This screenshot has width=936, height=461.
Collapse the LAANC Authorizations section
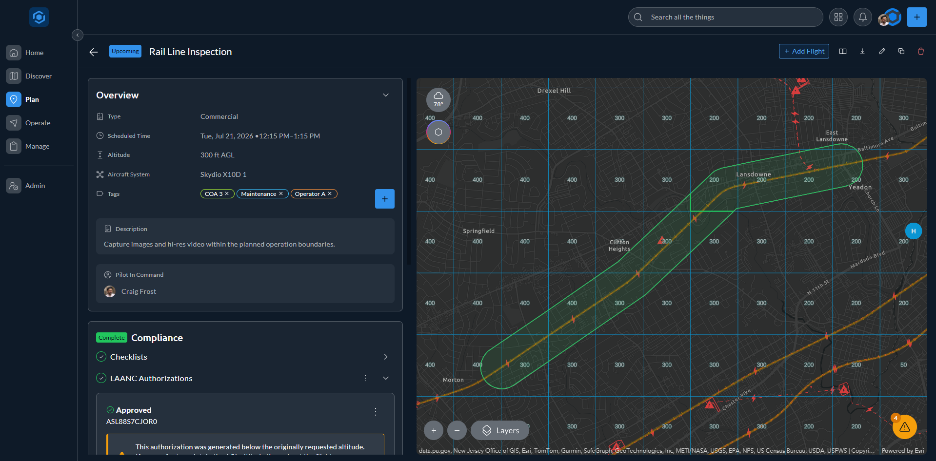click(x=386, y=378)
